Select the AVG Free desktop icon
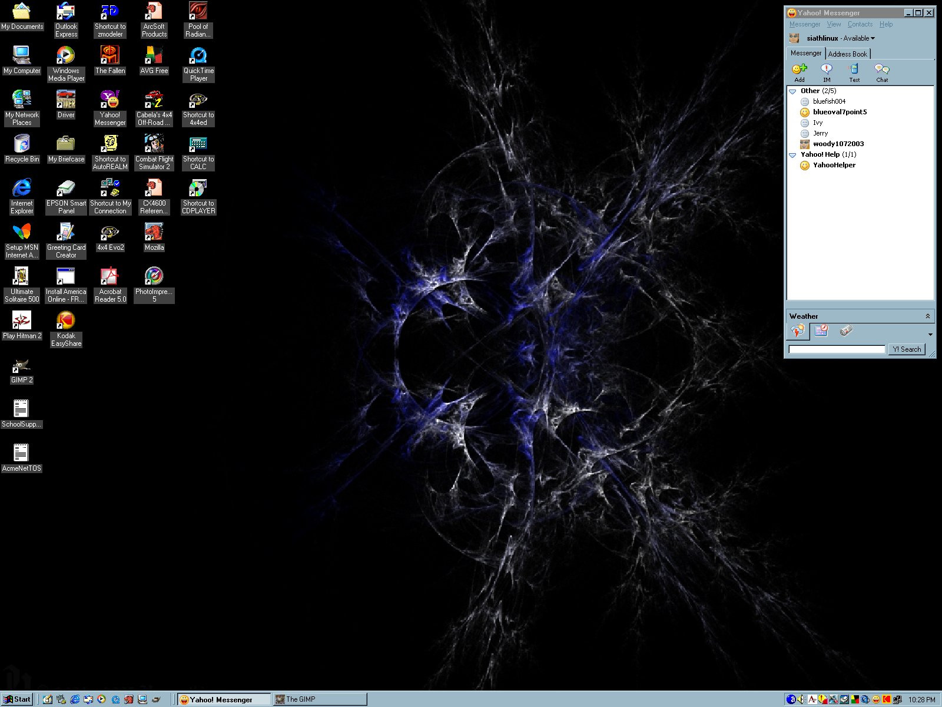Viewport: 942px width, 707px height. [x=154, y=60]
